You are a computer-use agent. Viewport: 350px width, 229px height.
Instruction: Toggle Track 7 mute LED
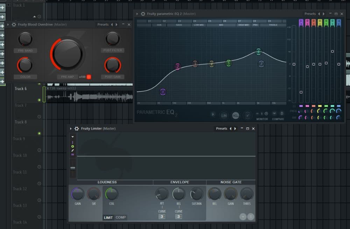click(39, 117)
